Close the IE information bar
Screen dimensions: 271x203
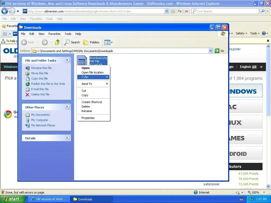[x=268, y=41]
